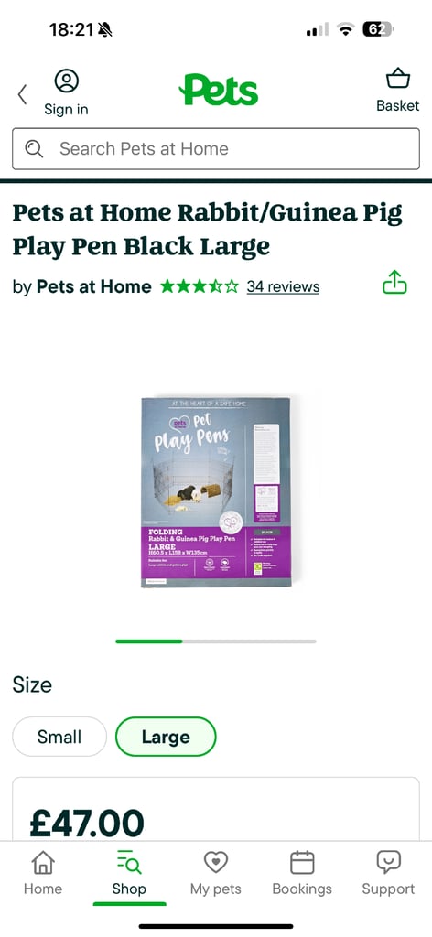Tap the star rating

(199, 286)
